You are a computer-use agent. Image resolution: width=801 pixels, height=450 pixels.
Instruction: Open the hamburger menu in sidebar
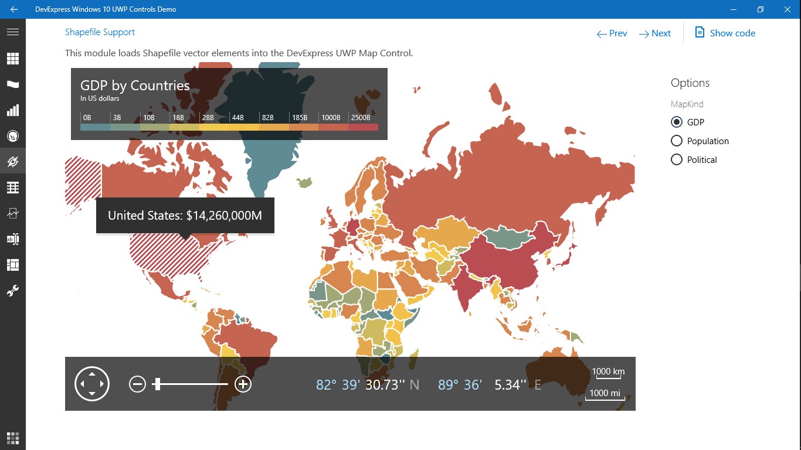[x=13, y=32]
